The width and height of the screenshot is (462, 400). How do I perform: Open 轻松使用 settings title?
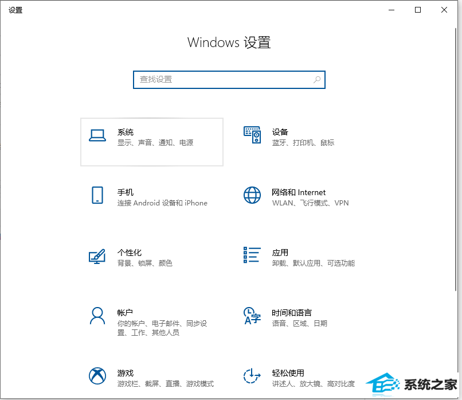click(x=288, y=373)
